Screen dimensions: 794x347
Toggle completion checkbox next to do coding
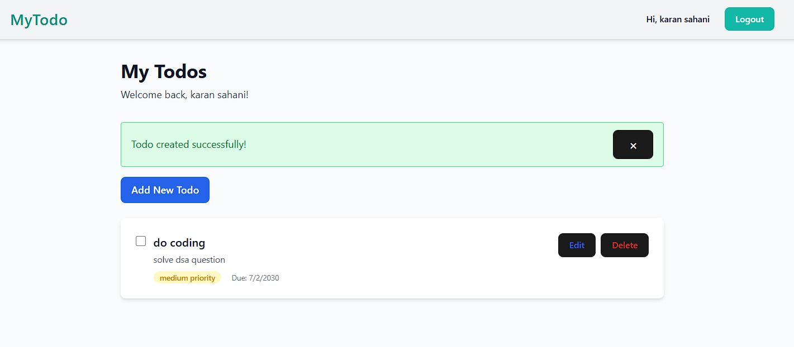[141, 240]
